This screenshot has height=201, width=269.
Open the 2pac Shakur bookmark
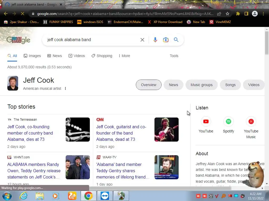pyautogui.click(x=22, y=22)
